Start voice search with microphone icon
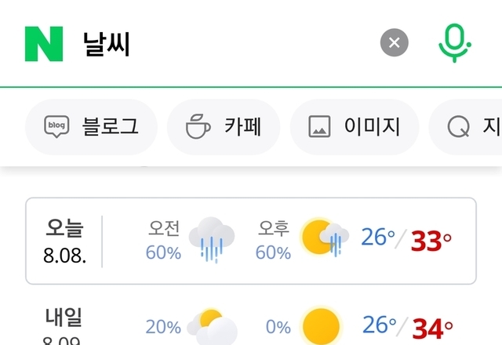The width and height of the screenshot is (502, 345). point(454,42)
